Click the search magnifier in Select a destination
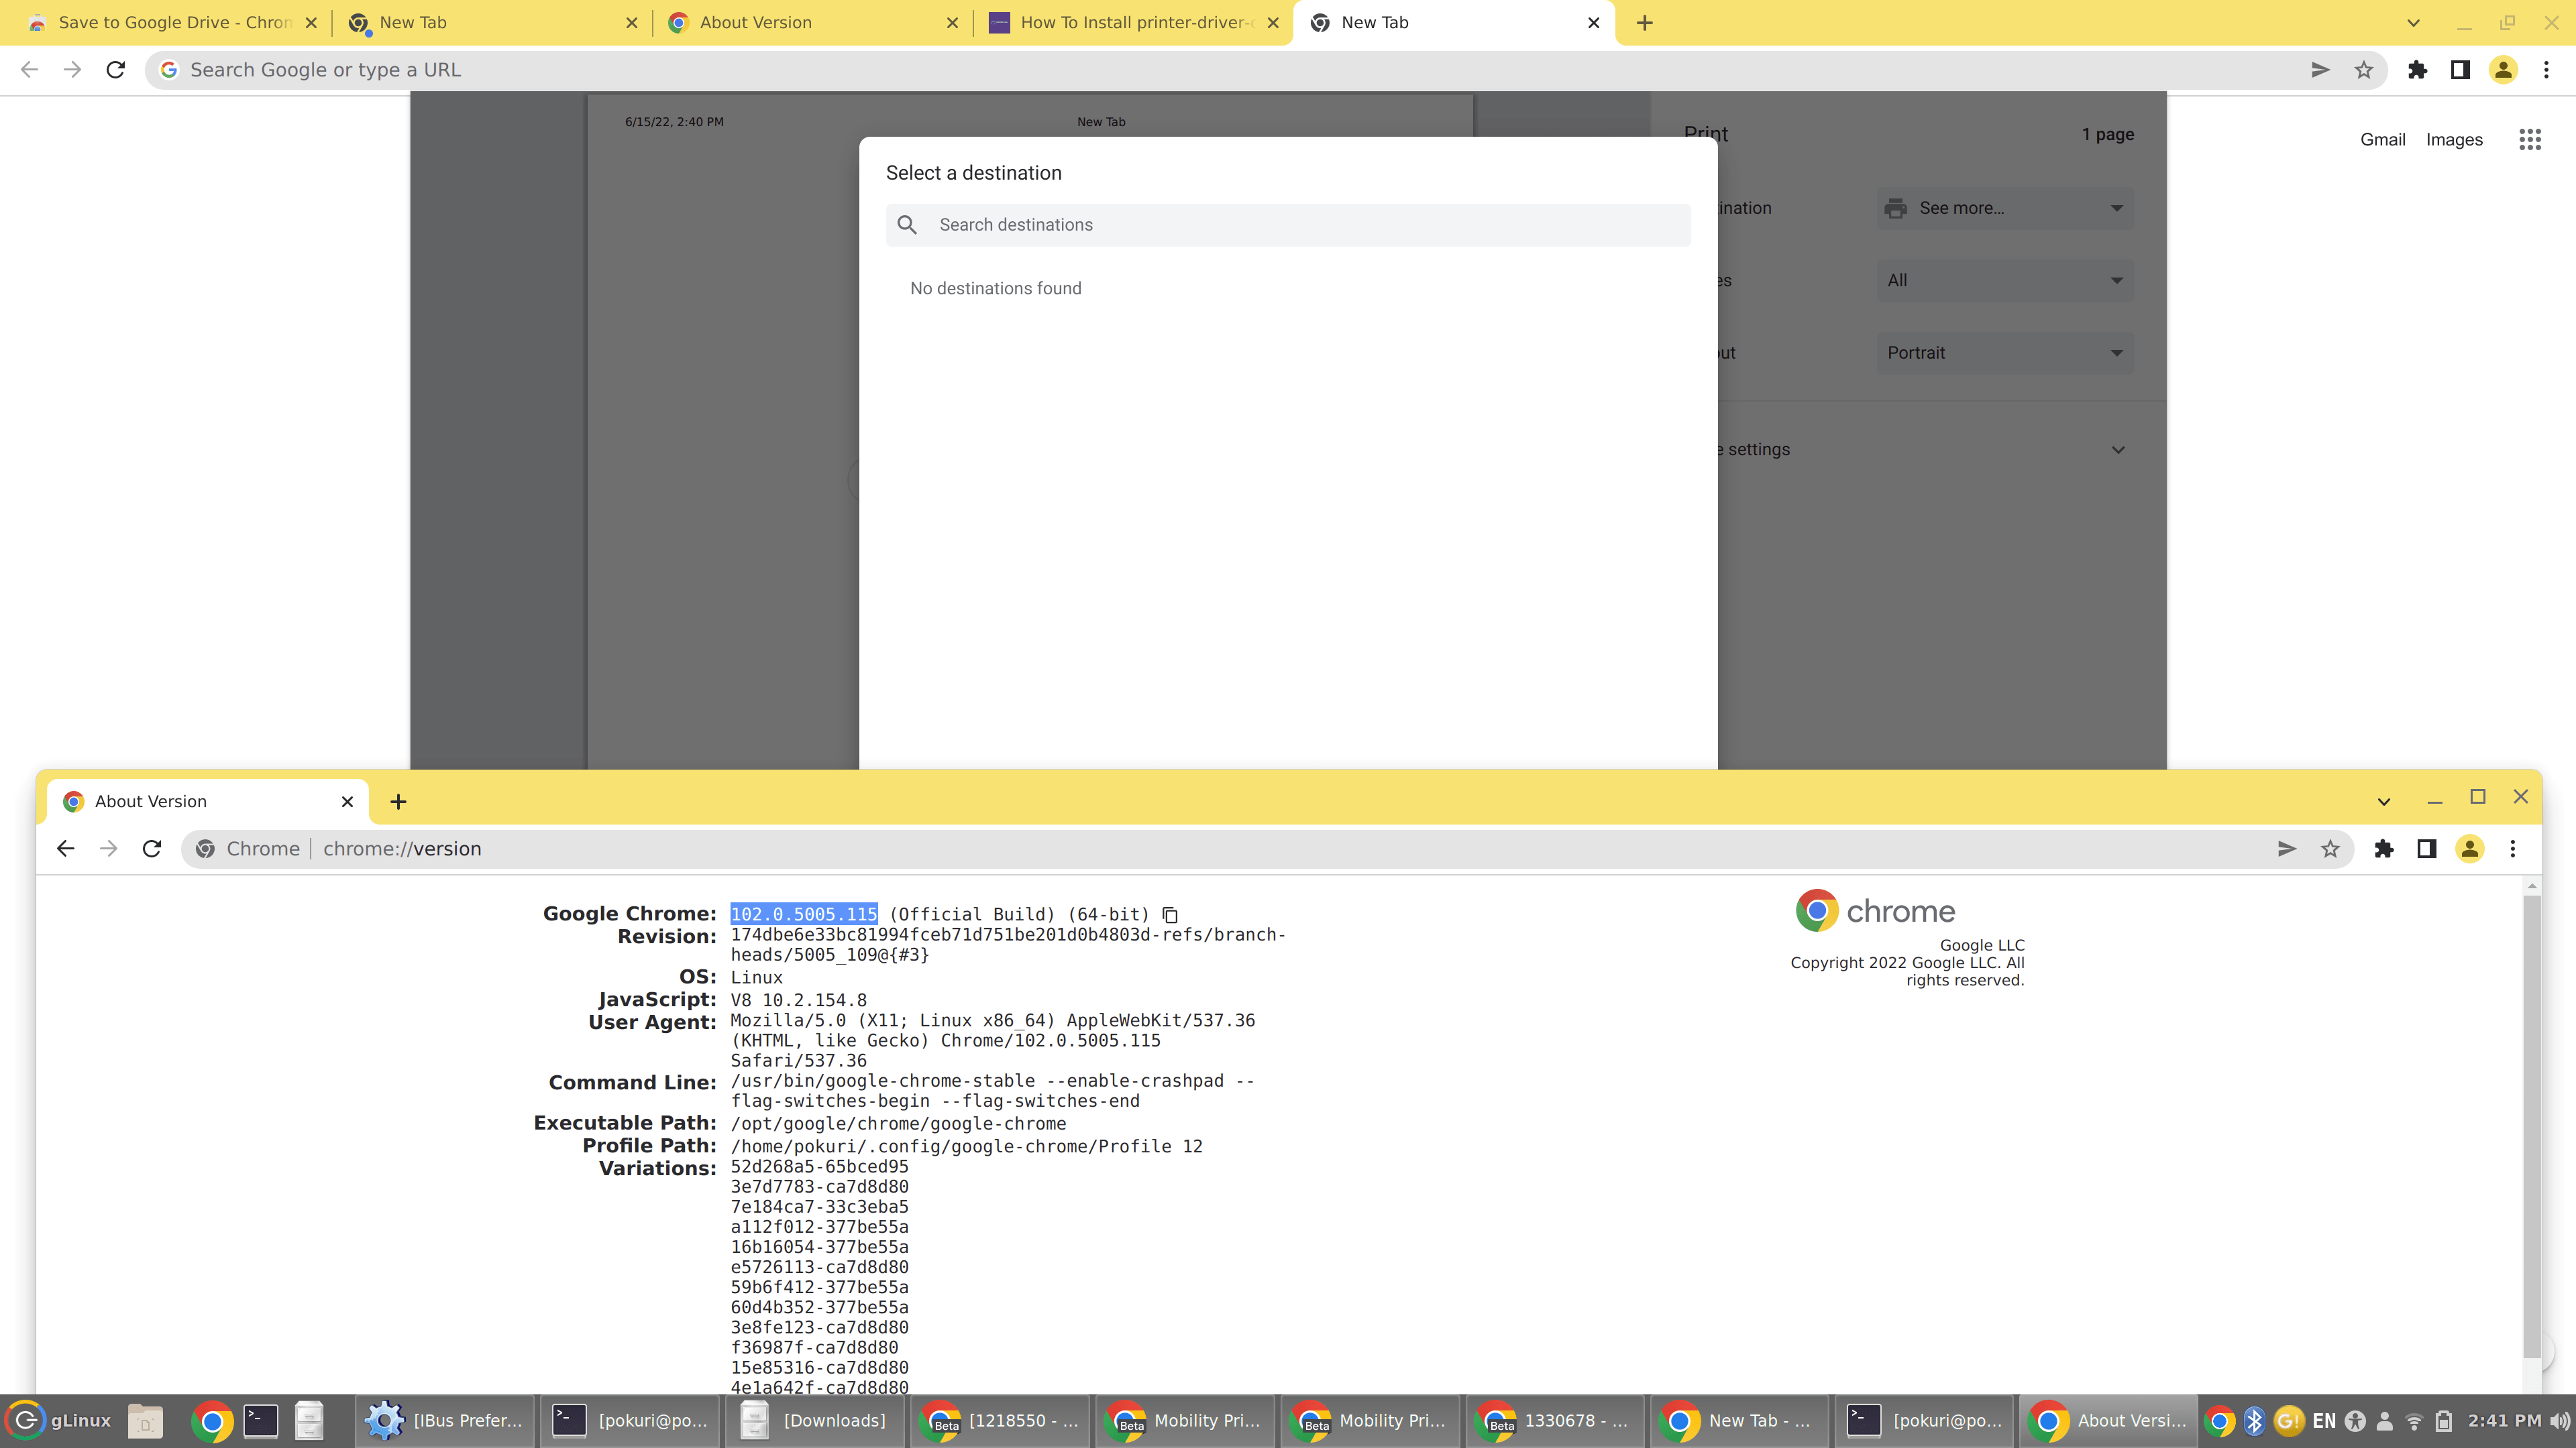 (x=907, y=225)
